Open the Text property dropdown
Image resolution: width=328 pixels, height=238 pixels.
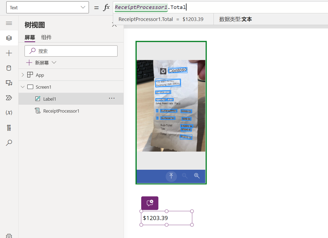coord(47,7)
